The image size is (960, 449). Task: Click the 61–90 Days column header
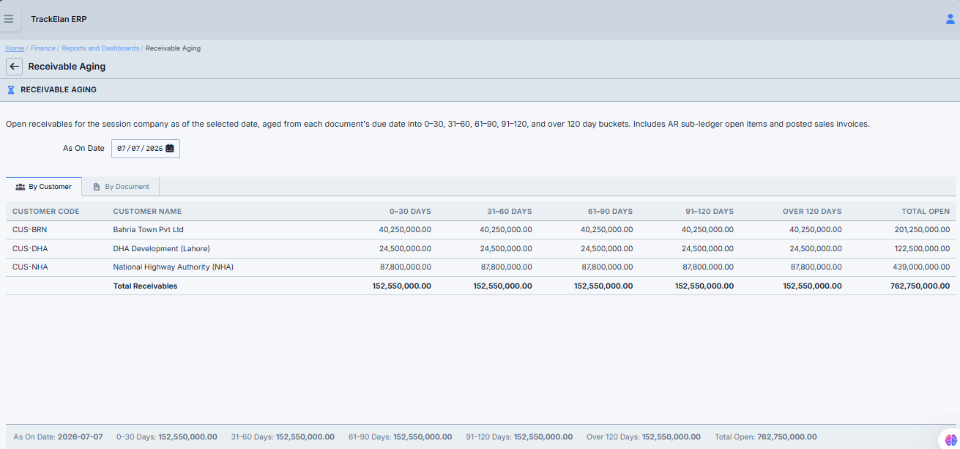click(x=610, y=212)
